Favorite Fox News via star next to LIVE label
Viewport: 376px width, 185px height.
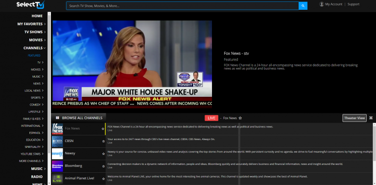point(240,118)
